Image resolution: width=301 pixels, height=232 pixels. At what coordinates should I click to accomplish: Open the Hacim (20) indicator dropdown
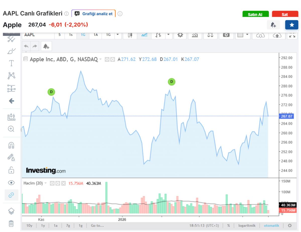click(46, 183)
